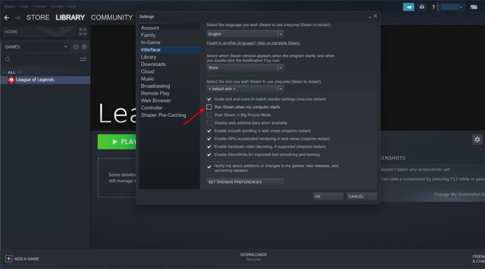Open the View menu
This screenshot has height=269, width=485.
[x=24, y=6]
